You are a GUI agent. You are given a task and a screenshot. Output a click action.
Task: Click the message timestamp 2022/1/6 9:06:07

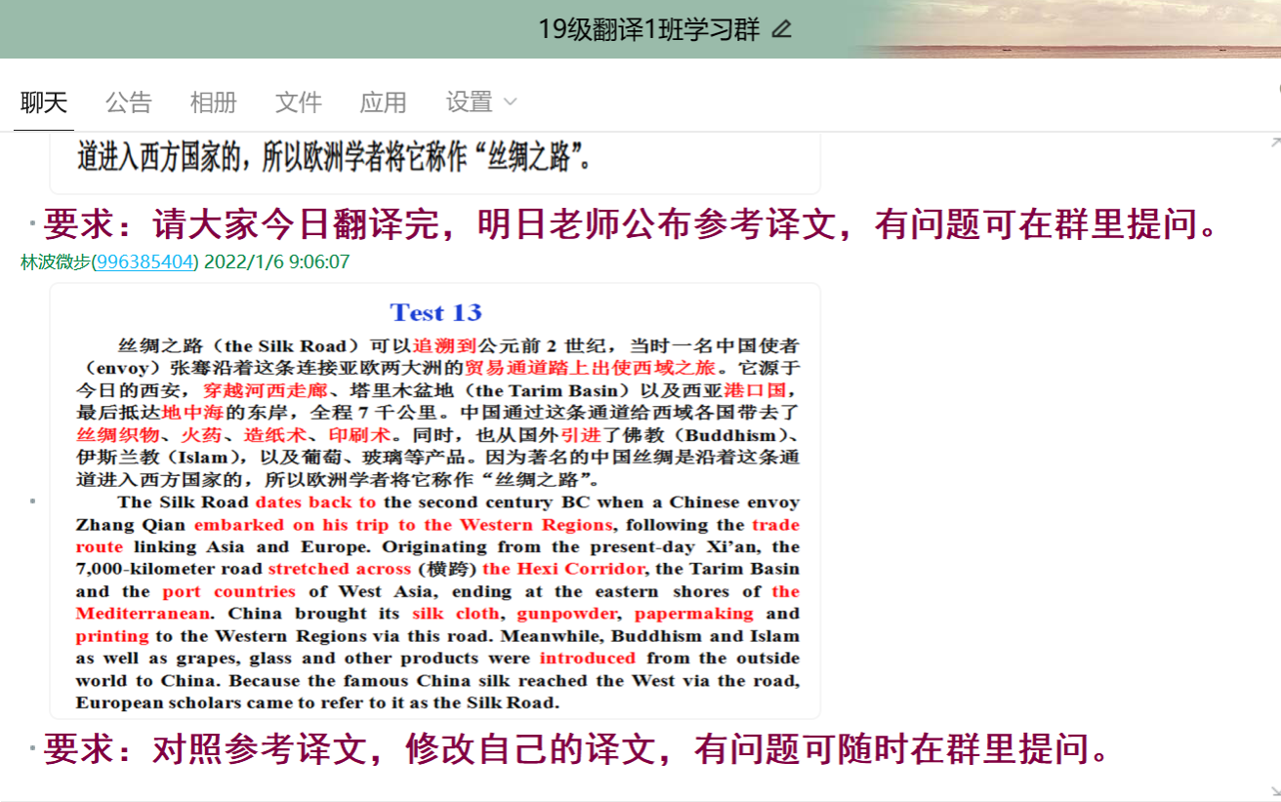[276, 262]
